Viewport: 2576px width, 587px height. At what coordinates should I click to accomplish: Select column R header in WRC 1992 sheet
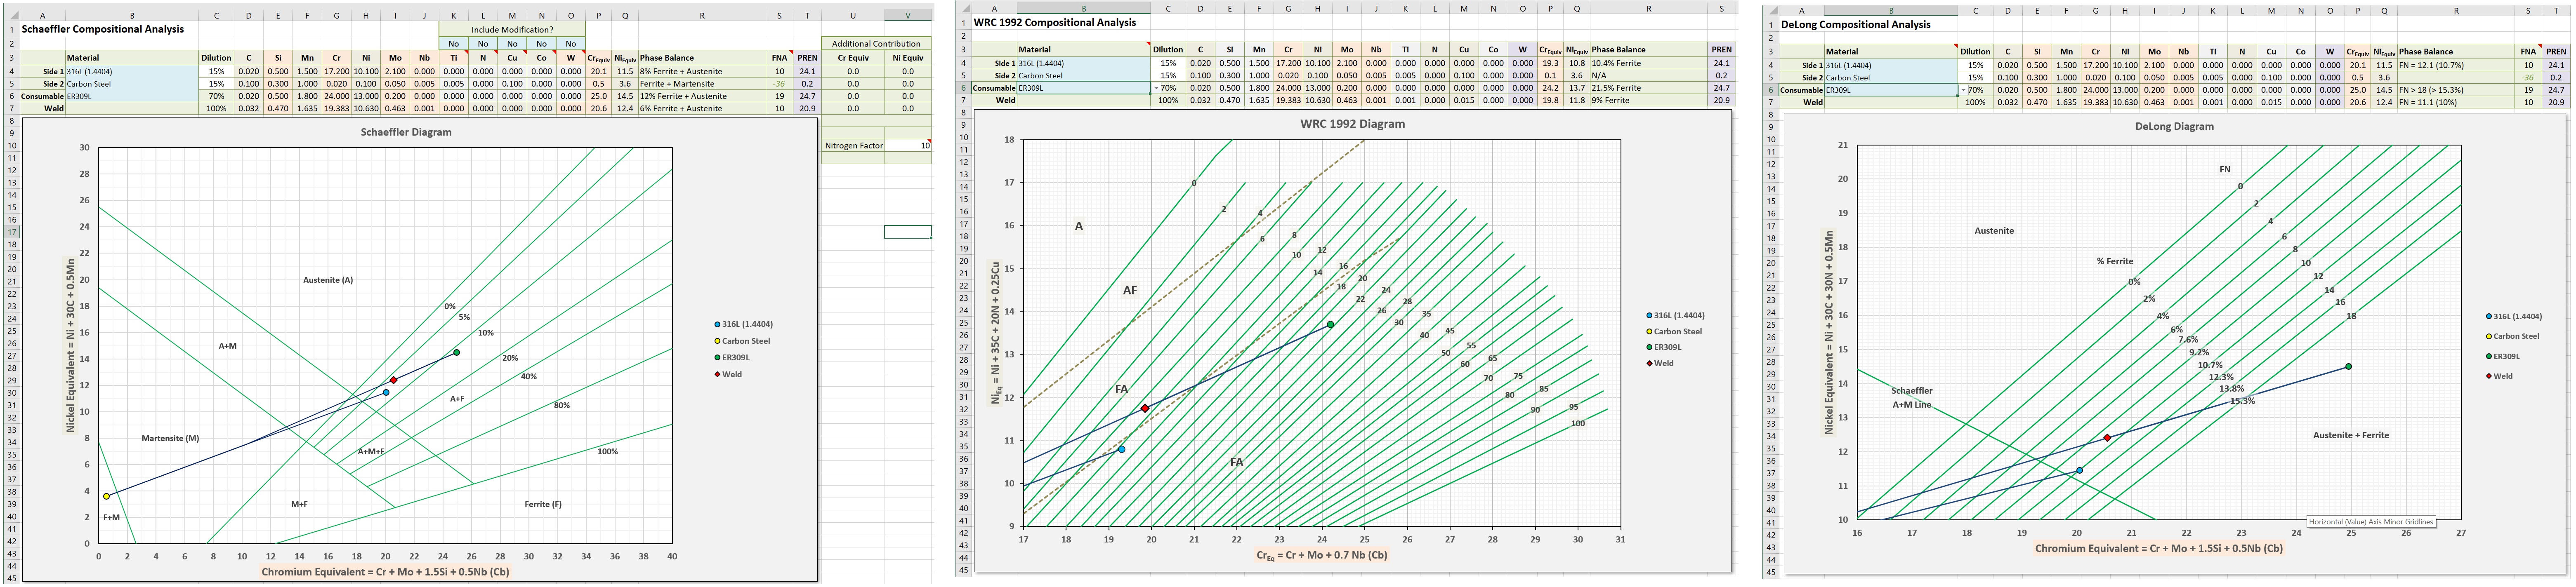[1649, 8]
